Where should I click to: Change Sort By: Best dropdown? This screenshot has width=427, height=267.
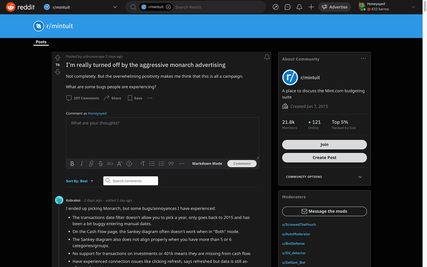click(79, 181)
